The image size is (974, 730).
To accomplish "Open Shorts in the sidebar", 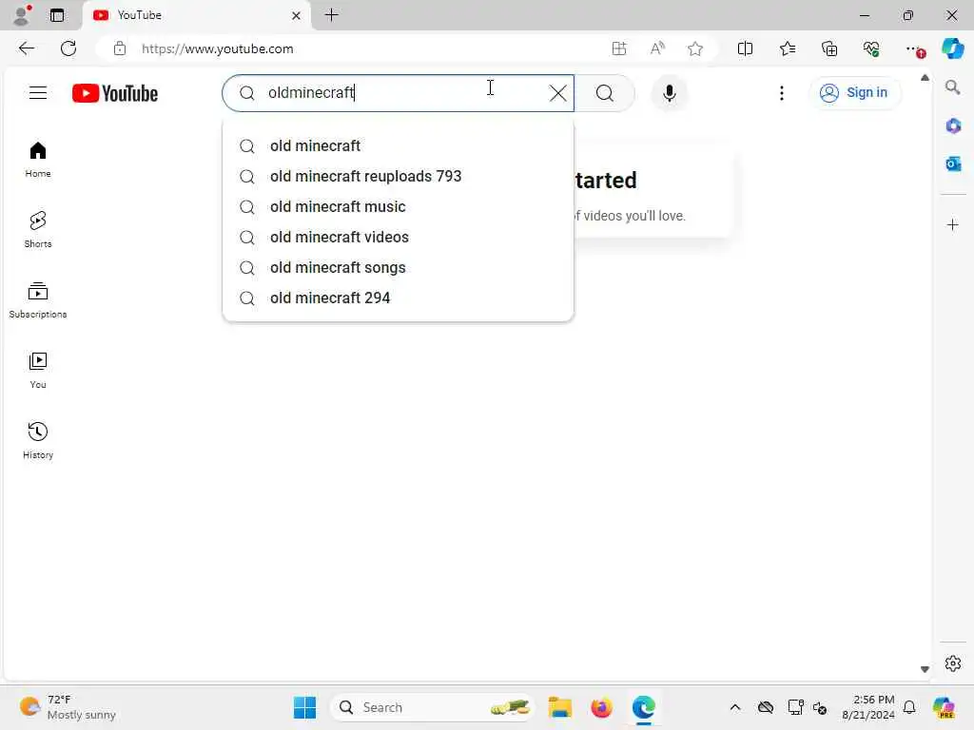I will tap(38, 230).
